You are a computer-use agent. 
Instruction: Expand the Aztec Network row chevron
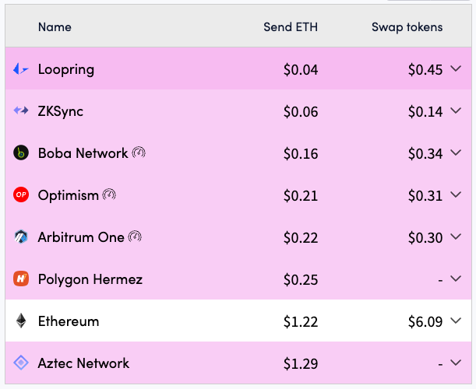[457, 363]
